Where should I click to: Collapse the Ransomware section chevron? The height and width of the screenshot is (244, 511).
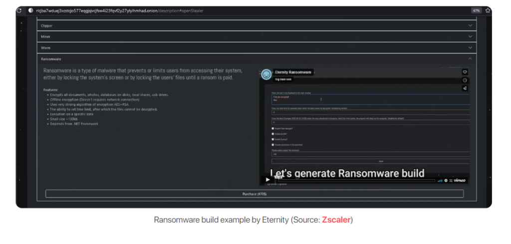(470, 59)
